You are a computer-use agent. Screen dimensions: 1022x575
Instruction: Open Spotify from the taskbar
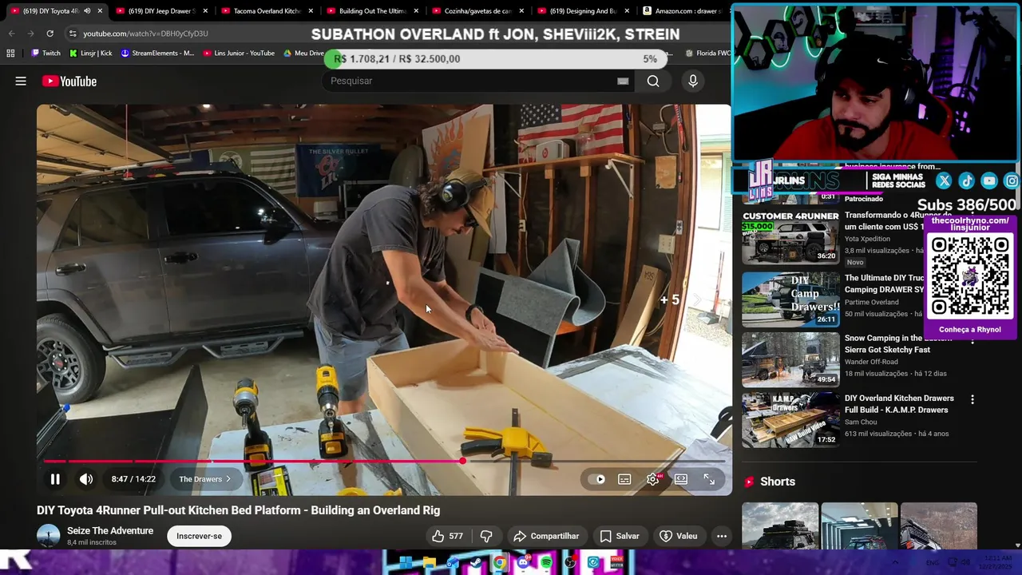(x=546, y=563)
